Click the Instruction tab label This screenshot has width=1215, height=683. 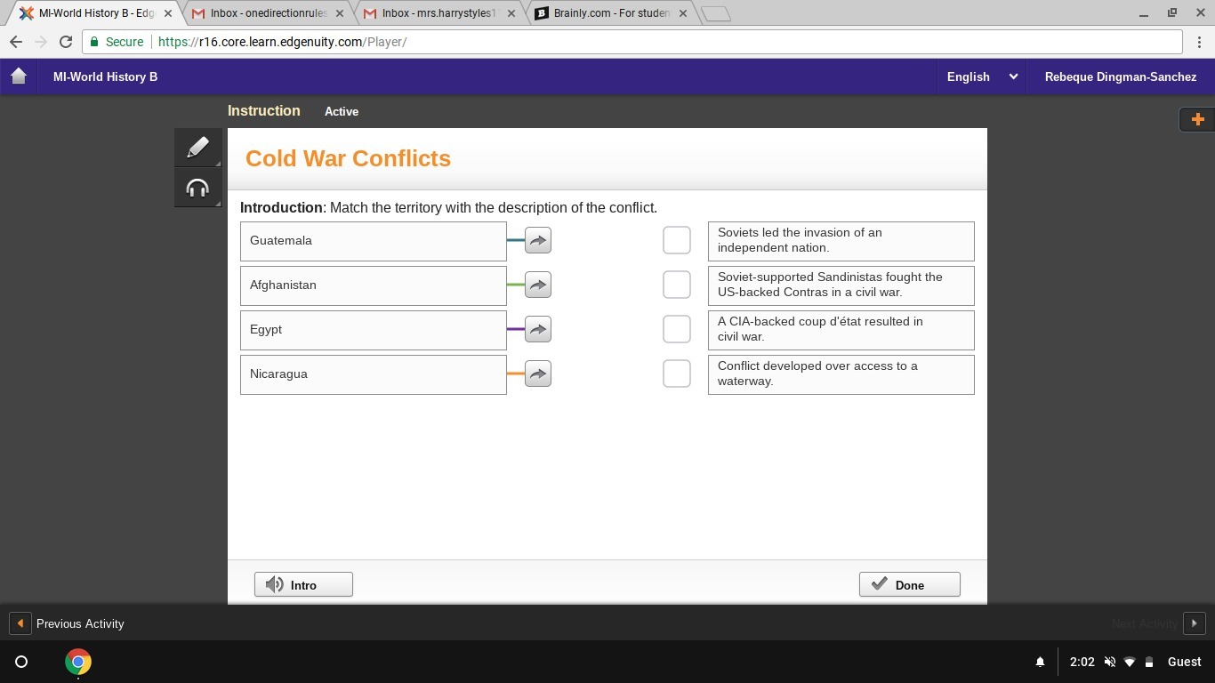pyautogui.click(x=264, y=111)
